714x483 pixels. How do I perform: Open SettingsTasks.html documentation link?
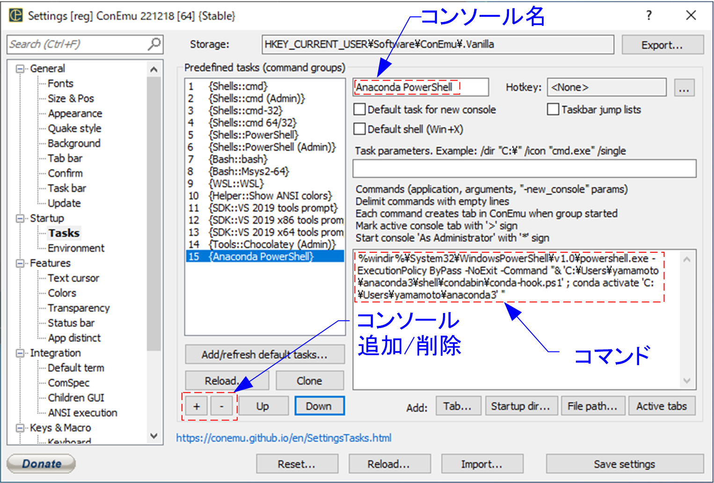click(x=284, y=438)
